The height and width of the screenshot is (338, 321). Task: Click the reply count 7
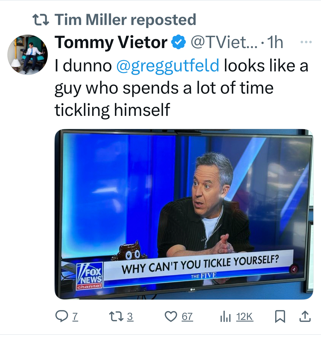pos(75,317)
